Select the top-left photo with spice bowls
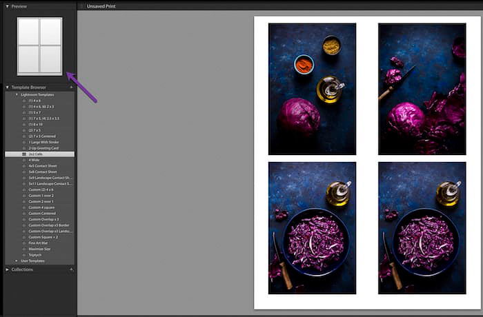Screen dimensions: 483x317 [312, 89]
